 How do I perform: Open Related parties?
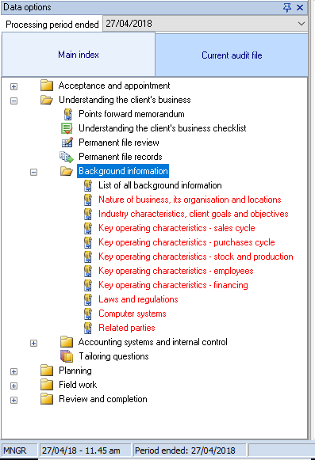(x=127, y=328)
